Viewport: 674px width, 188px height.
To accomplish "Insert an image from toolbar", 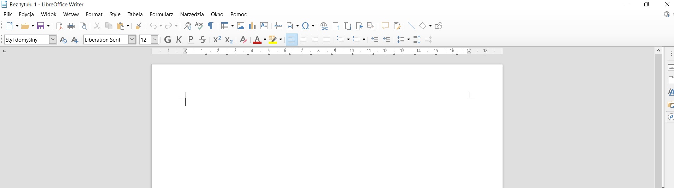I will click(241, 26).
